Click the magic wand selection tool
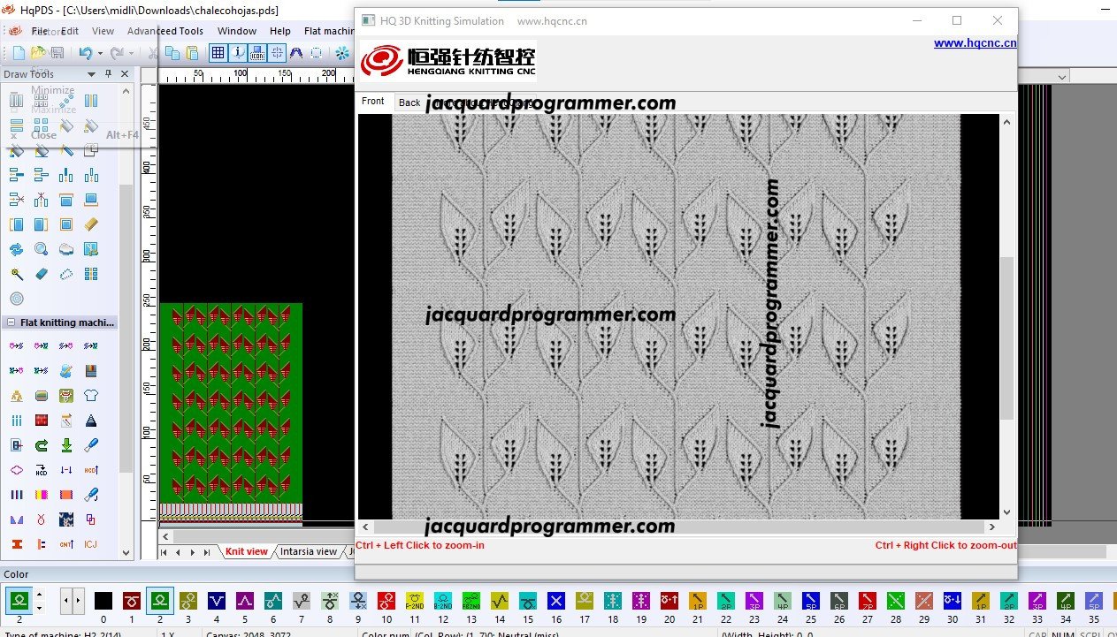1117x637 pixels. point(16,274)
